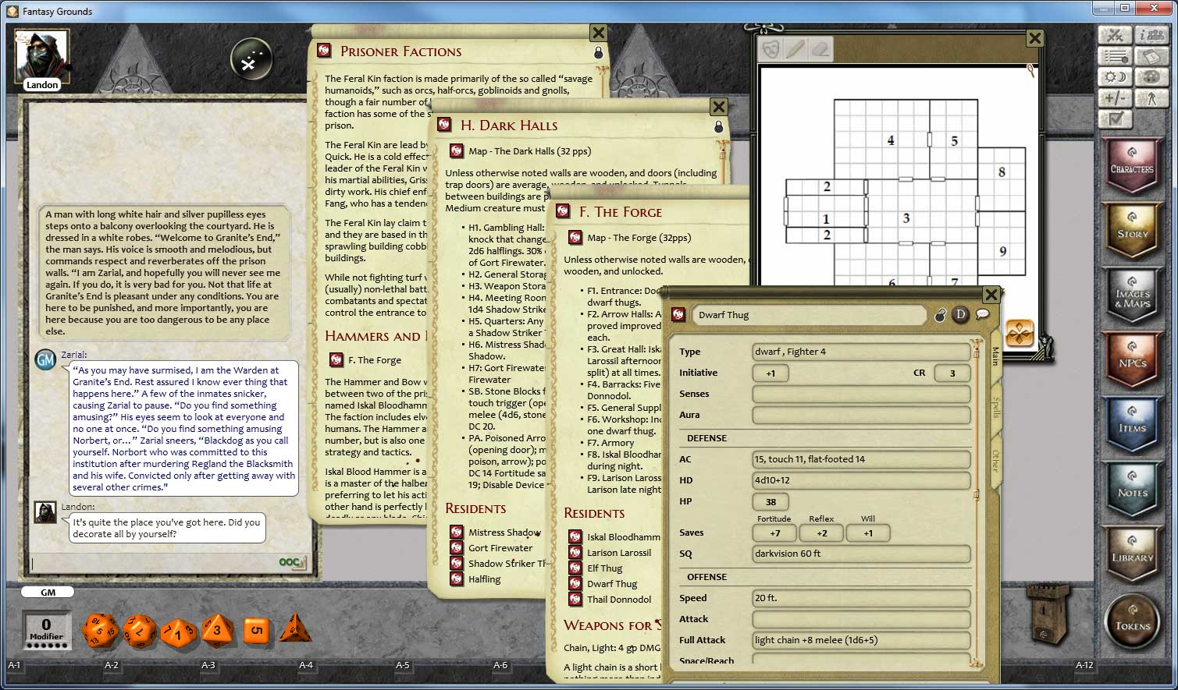Select the mask tool on the map toolbar
The width and height of the screenshot is (1178, 690).
769,49
